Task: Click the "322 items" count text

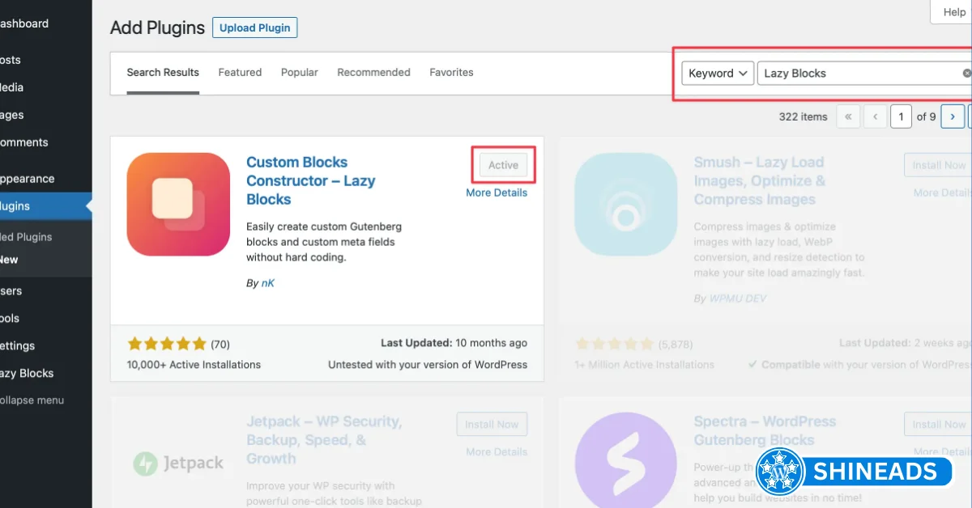Action: 803,116
